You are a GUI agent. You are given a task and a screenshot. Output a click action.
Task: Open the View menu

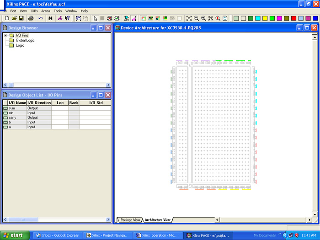pyautogui.click(x=23, y=11)
